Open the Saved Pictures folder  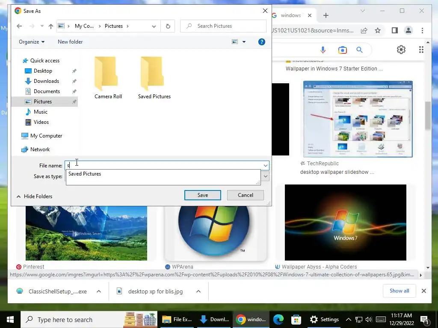point(154,78)
